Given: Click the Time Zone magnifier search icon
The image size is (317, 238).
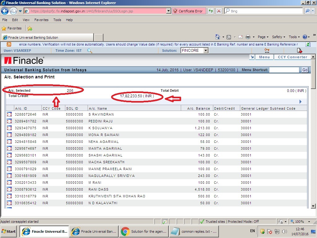Looking at the screenshot, I should [x=89, y=51].
